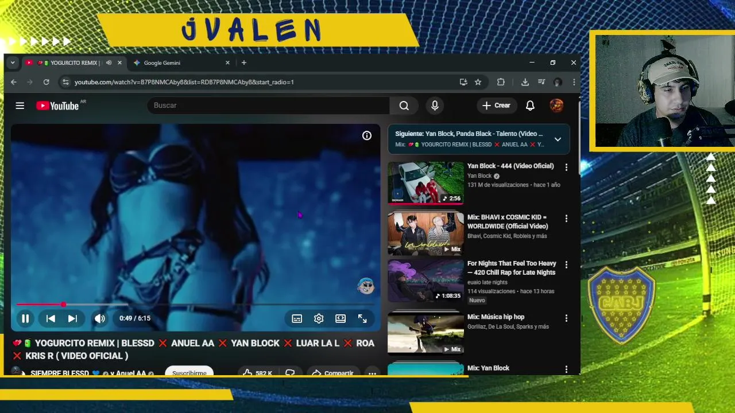Close the YOGURCITO REMIX tab
This screenshot has width=735, height=413.
point(119,63)
